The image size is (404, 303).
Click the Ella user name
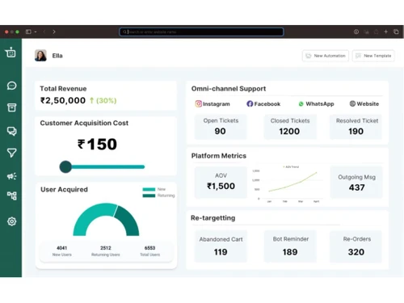click(57, 56)
